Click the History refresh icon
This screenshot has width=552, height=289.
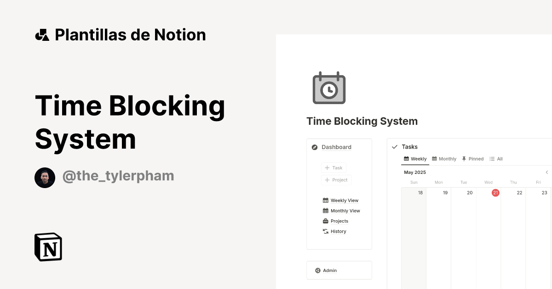tap(326, 231)
